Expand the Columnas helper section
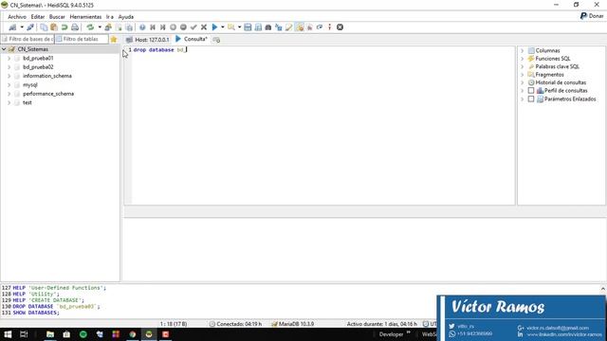 click(523, 50)
